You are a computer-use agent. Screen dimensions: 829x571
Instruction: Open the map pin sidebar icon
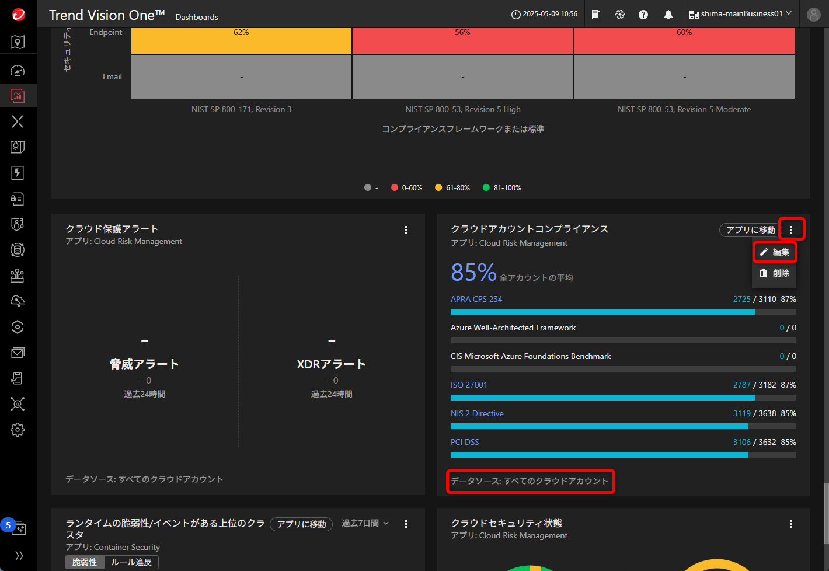pyautogui.click(x=18, y=41)
